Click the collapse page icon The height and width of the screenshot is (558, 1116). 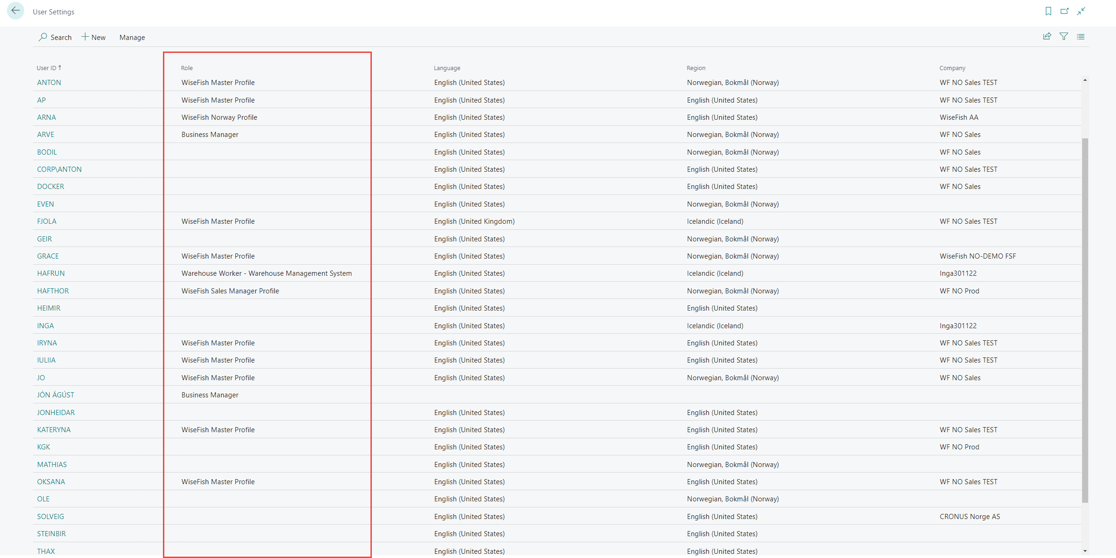(x=1081, y=11)
